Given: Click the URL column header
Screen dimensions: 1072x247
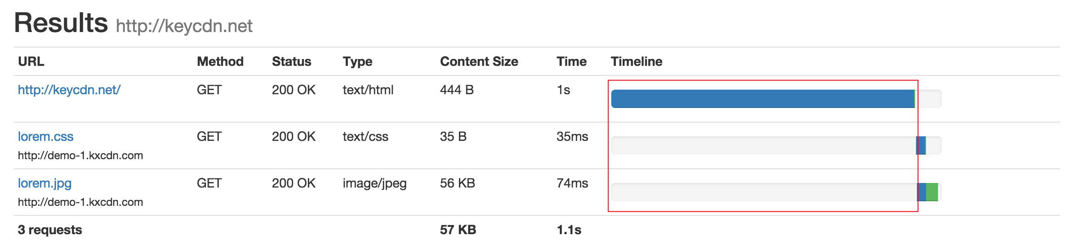Looking at the screenshot, I should 31,62.
